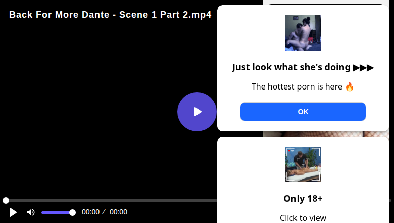Screen dimensions: 394x223
Task: Click the thumbnail in the lower notification
Action: point(303,164)
